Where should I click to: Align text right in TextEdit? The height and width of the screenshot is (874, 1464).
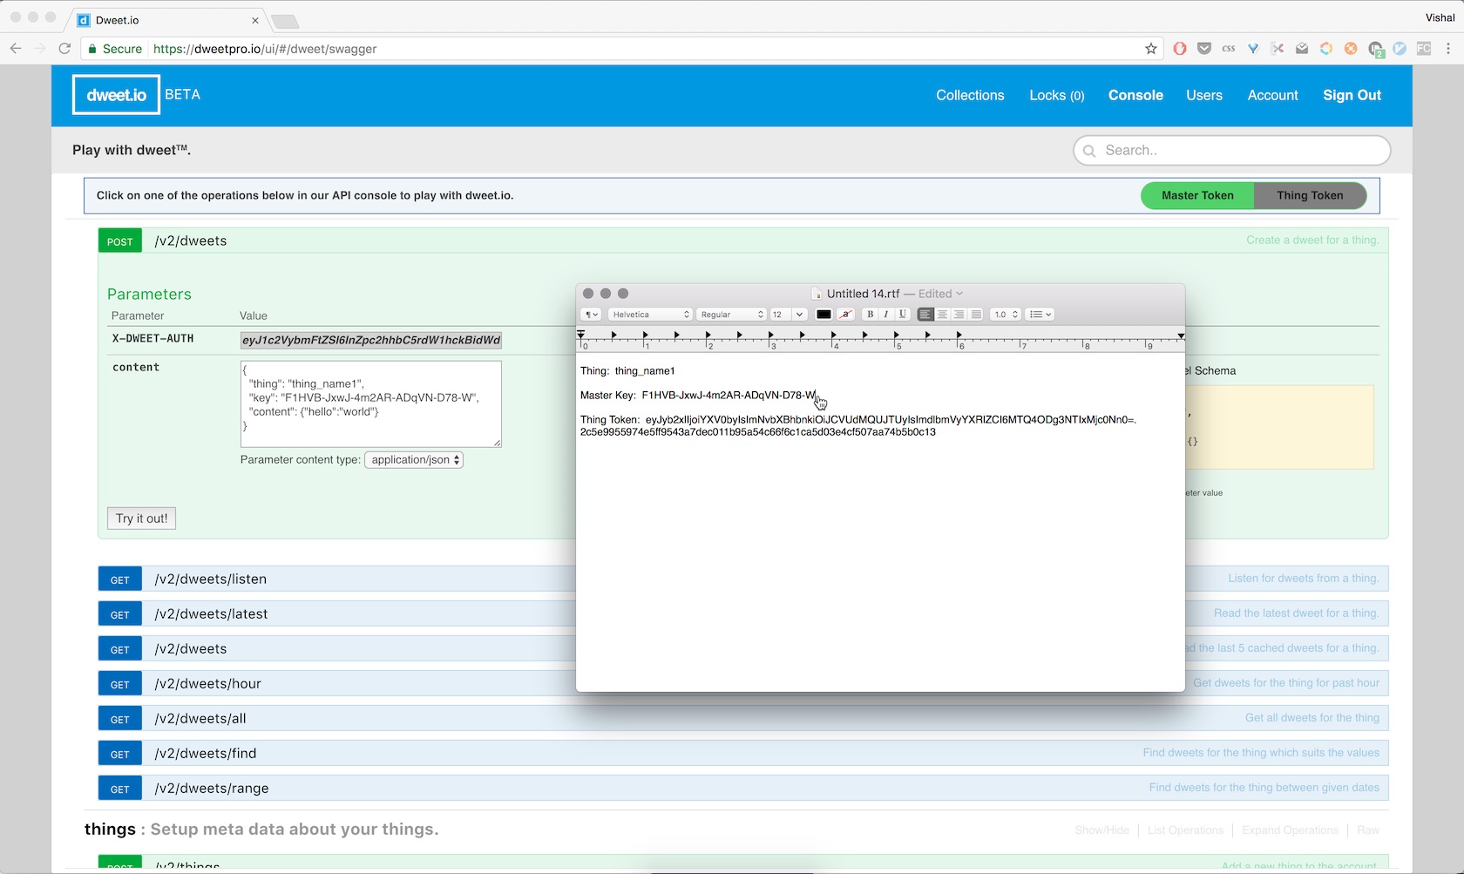click(x=959, y=315)
